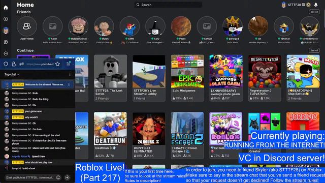Open STTTF28's Live Streams: Lobby game
This screenshot has width=325, height=183.
click(149, 78)
